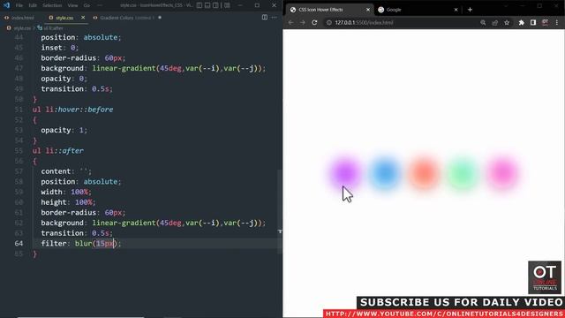Viewport: 565px width, 318px height.
Task: Close the style.css tab
Action: point(83,18)
